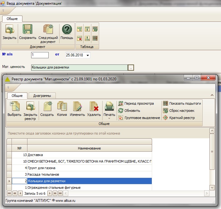Sort by Наименование column header
Viewport: 221px width, 209px height.
tap(89, 148)
